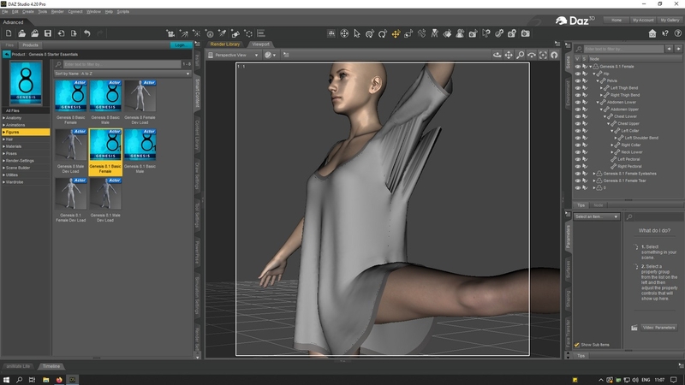This screenshot has height=385, width=685.
Task: Click the viewport pan control
Action: click(x=509, y=55)
